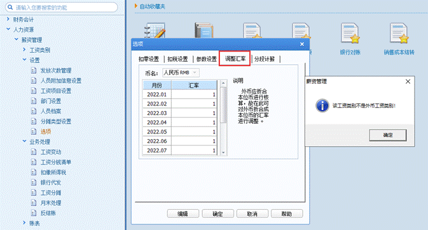Screen dimensions: 428x230
Task: Switch to the 扣税设置 tab
Action: [x=177, y=59]
